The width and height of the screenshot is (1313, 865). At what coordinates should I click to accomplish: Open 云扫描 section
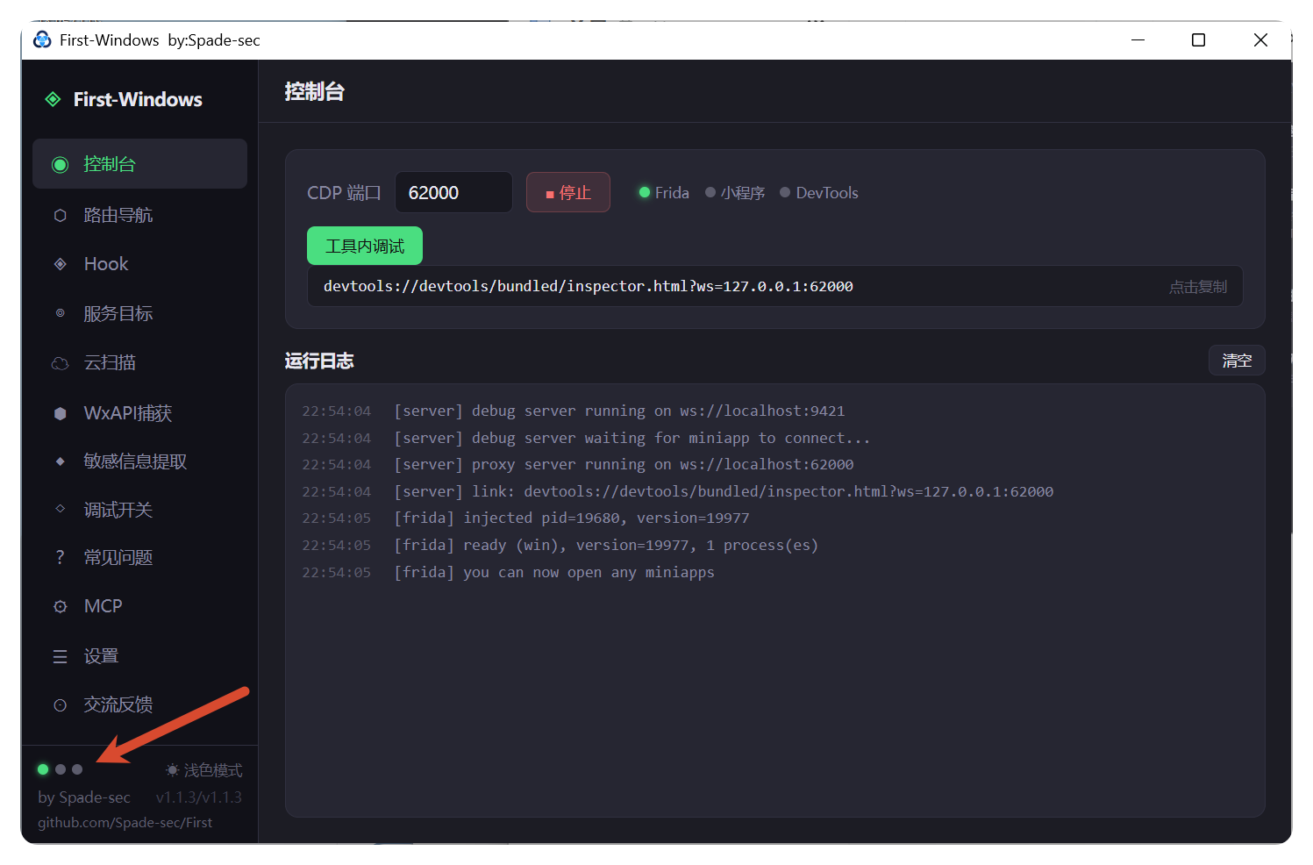pyautogui.click(x=139, y=363)
